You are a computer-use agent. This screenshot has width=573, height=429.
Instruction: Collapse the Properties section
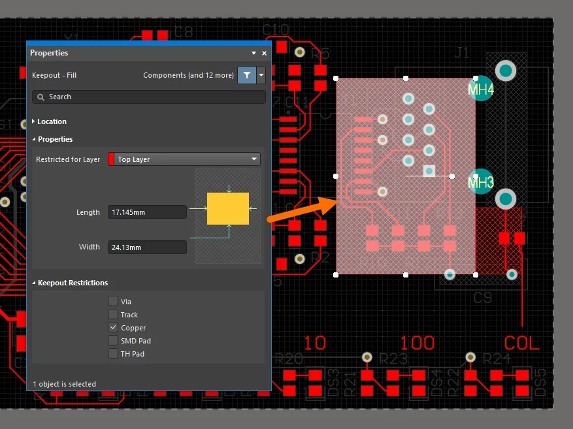(52, 139)
